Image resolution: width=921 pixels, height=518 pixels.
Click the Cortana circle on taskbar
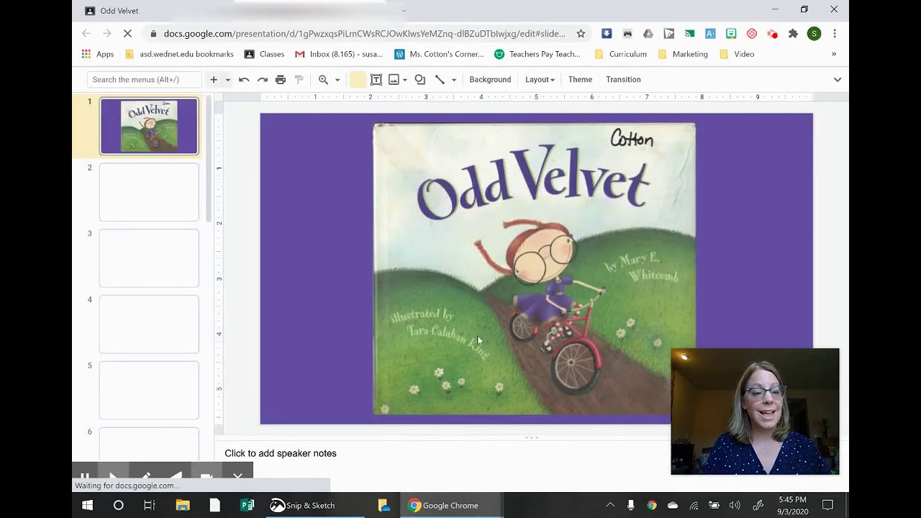[x=119, y=506]
